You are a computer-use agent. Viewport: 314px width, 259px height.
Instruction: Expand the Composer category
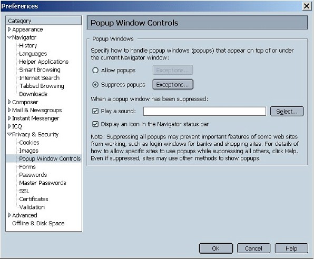[9, 102]
